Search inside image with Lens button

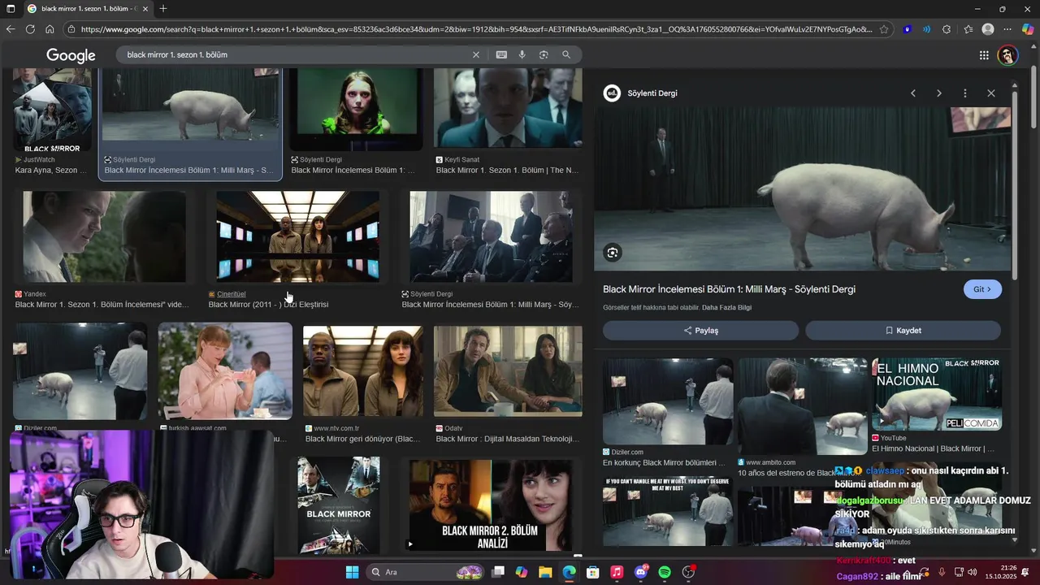pos(613,253)
